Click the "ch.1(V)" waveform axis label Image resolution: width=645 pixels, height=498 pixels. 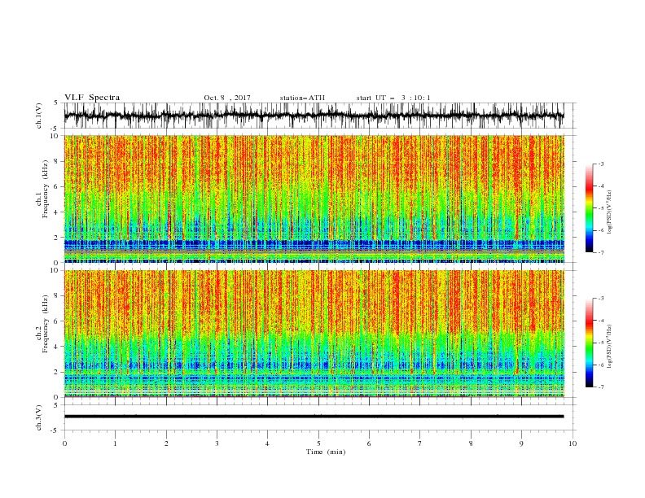pyautogui.click(x=39, y=116)
